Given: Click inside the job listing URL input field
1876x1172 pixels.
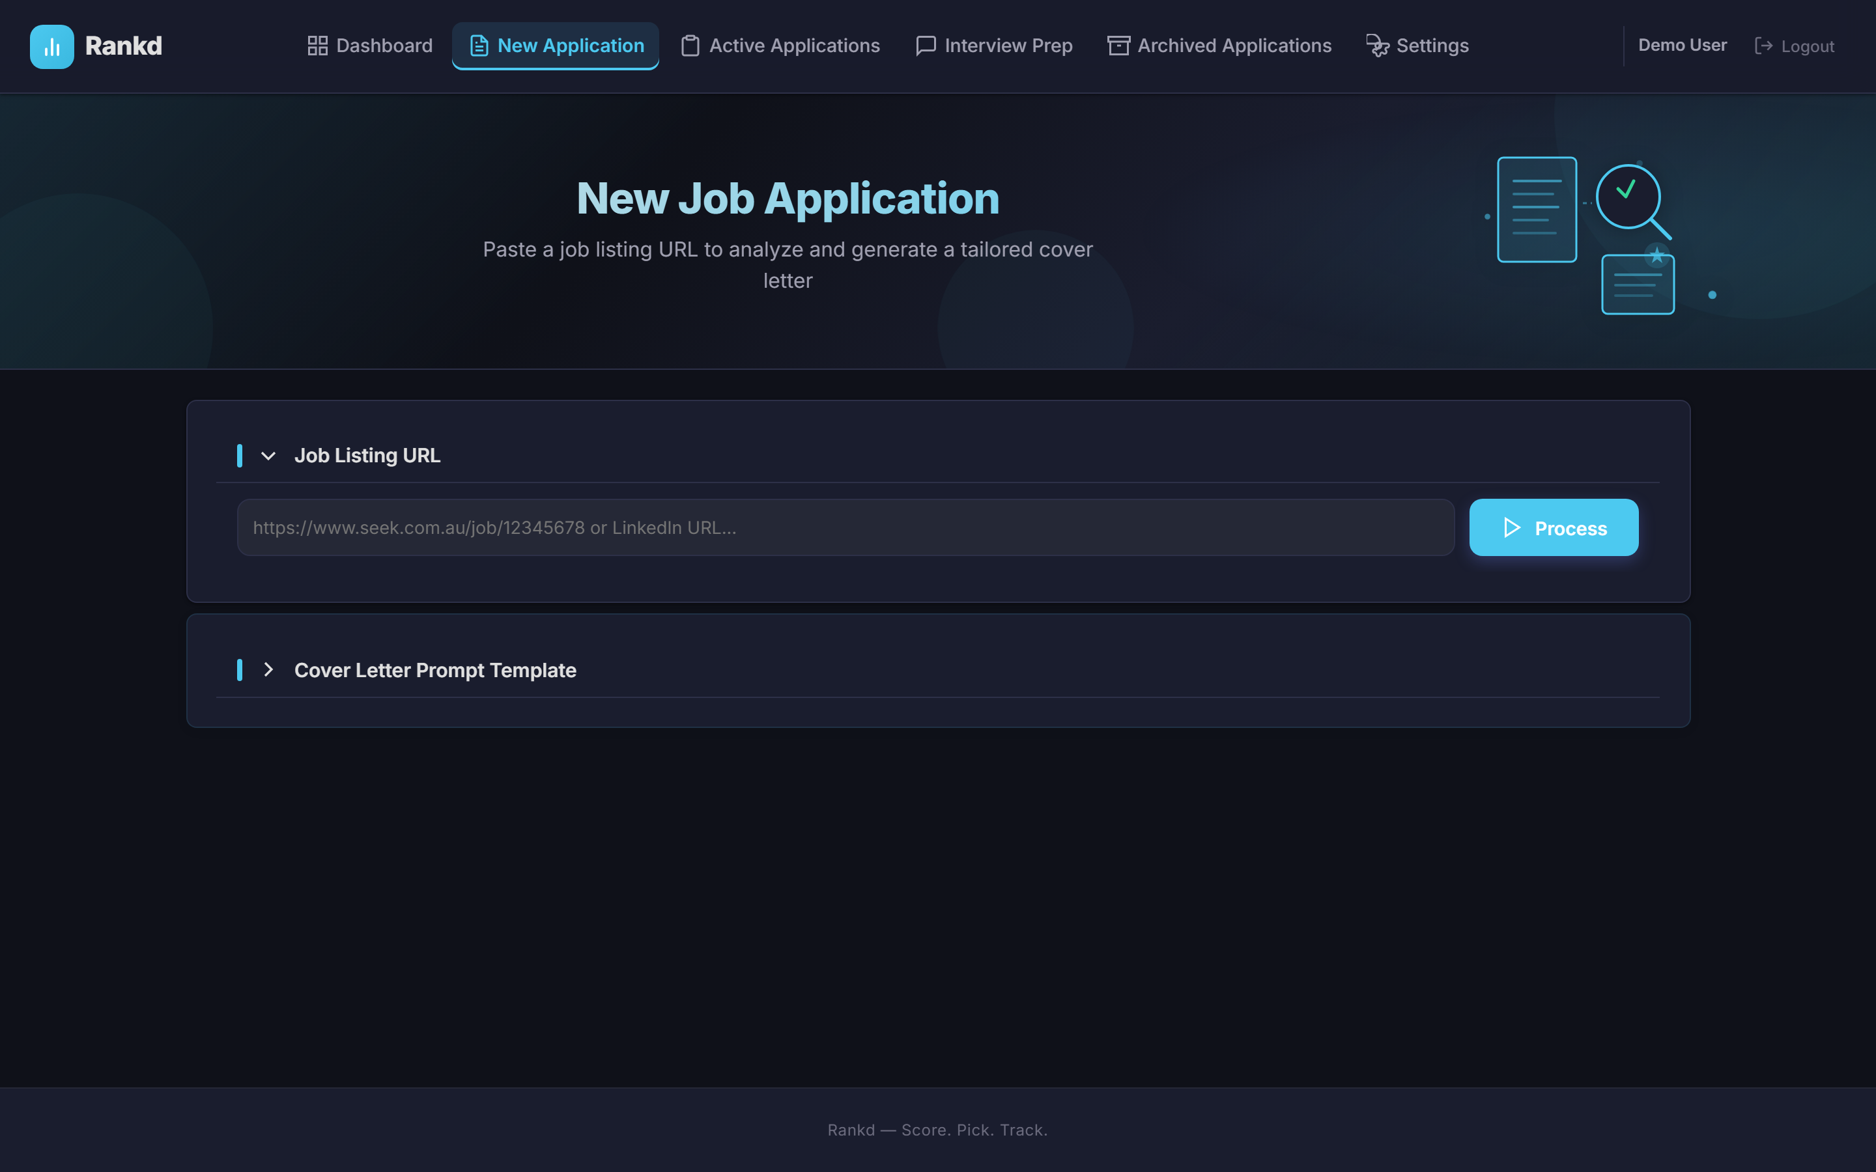Looking at the screenshot, I should tap(845, 527).
